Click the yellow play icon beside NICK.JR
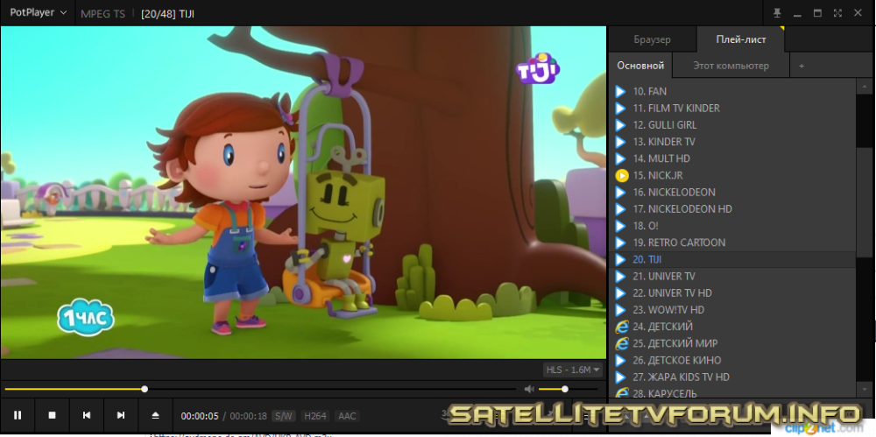The height and width of the screenshot is (437, 876). click(x=621, y=175)
